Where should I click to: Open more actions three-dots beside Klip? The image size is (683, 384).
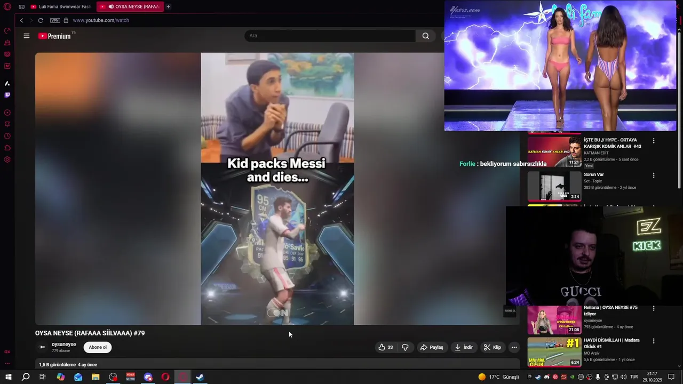tap(514, 347)
